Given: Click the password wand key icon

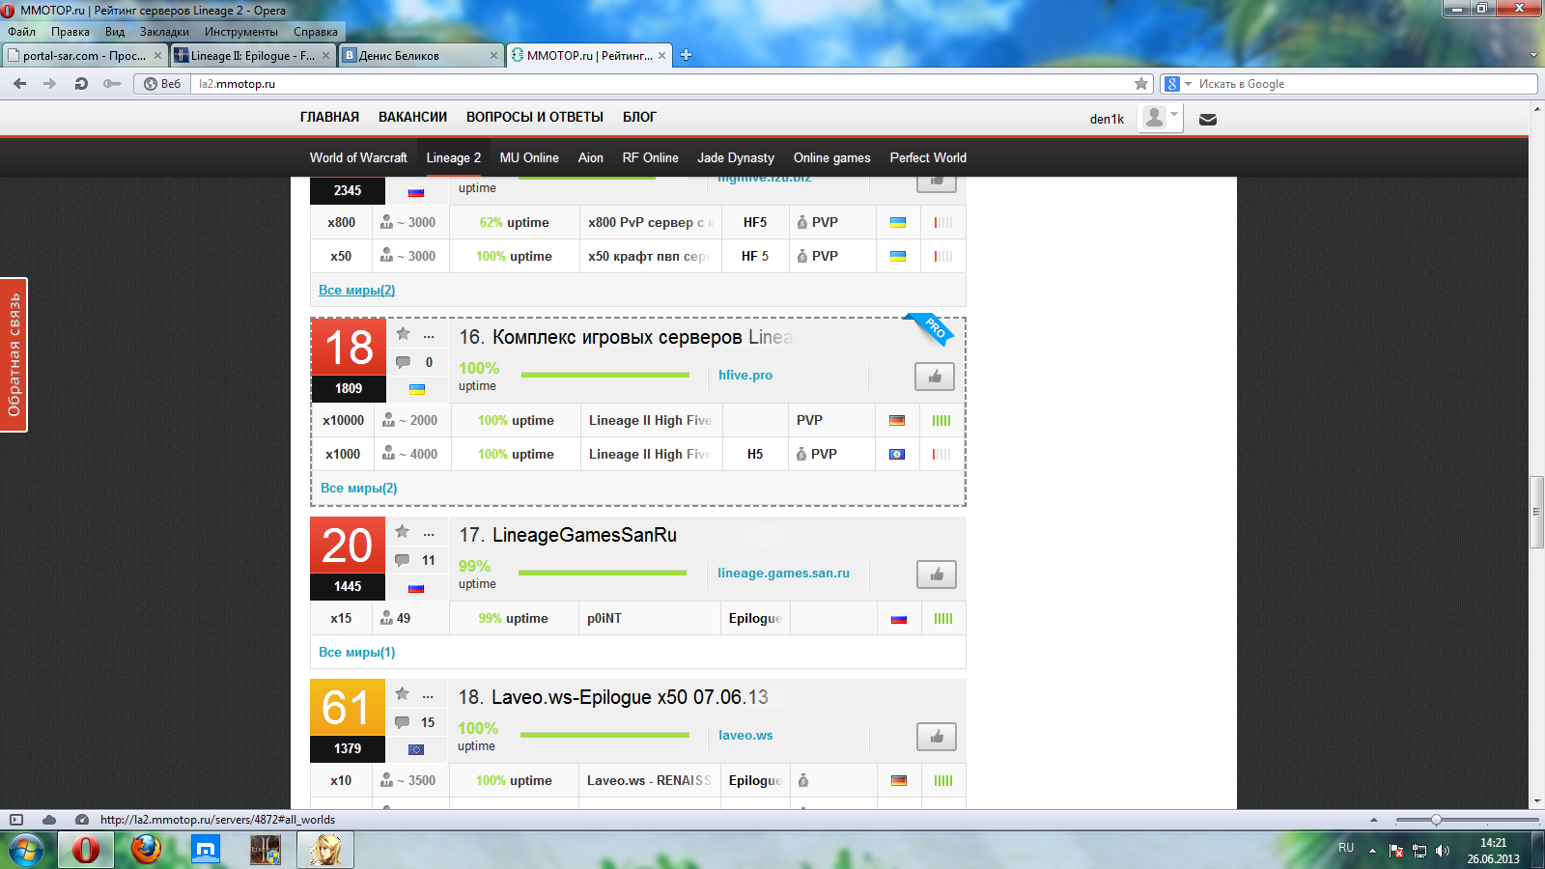Looking at the screenshot, I should [x=112, y=84].
